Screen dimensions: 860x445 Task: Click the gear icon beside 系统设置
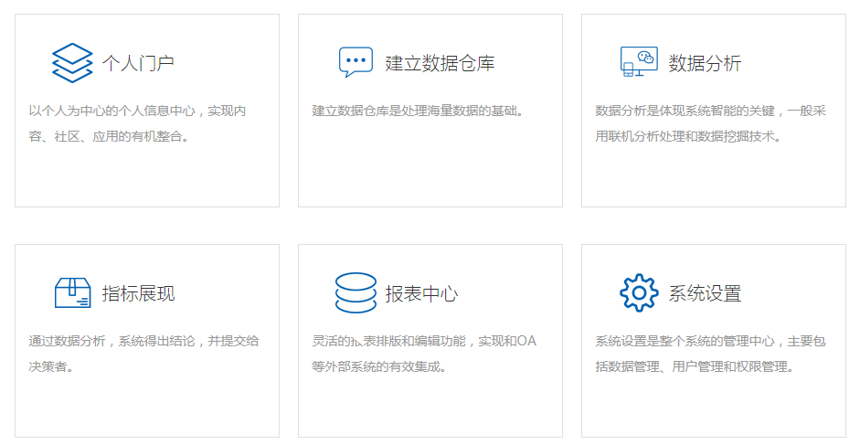[x=639, y=293]
